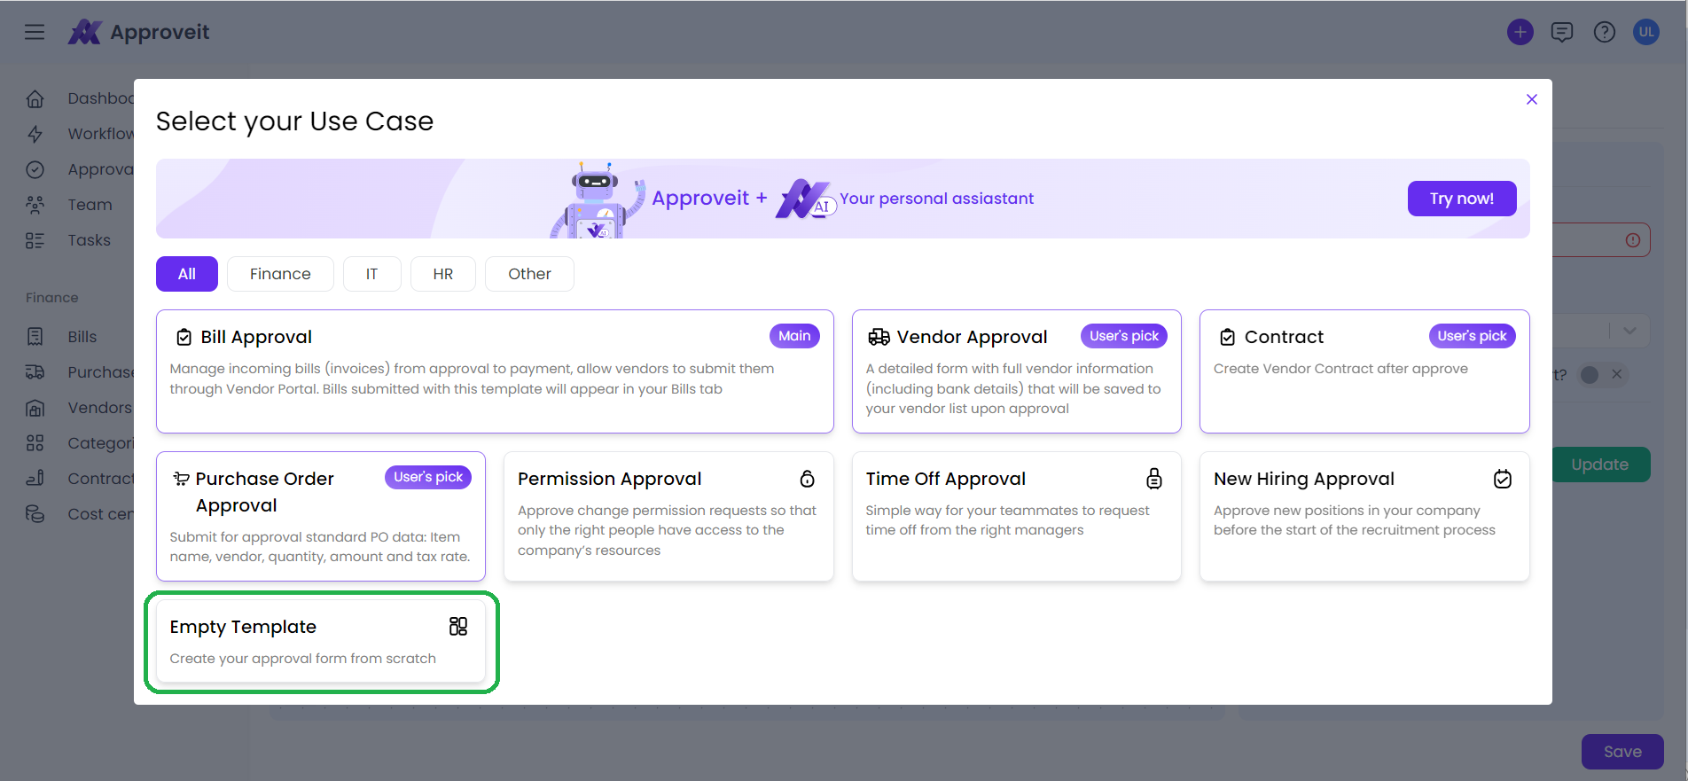Click the Save button in background page
The image size is (1688, 781).
pyautogui.click(x=1622, y=752)
